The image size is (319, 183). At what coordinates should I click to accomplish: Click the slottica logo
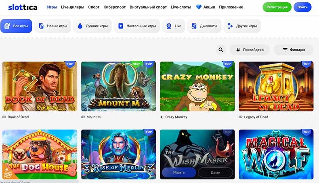(23, 8)
